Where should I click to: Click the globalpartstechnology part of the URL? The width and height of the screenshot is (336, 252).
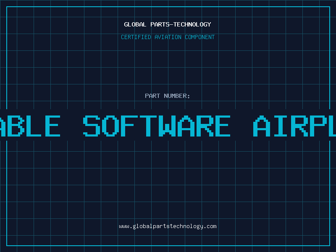click(x=168, y=226)
